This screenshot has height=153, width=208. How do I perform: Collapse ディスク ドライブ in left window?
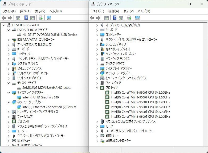coord(9,83)
